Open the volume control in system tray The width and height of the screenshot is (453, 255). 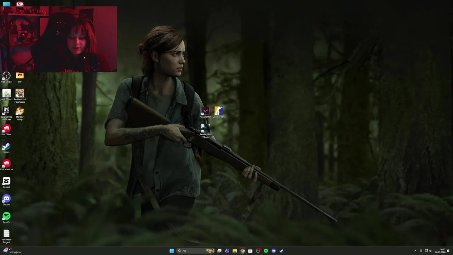(x=431, y=251)
